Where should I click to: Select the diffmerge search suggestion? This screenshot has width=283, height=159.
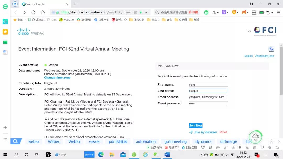tap(228, 141)
